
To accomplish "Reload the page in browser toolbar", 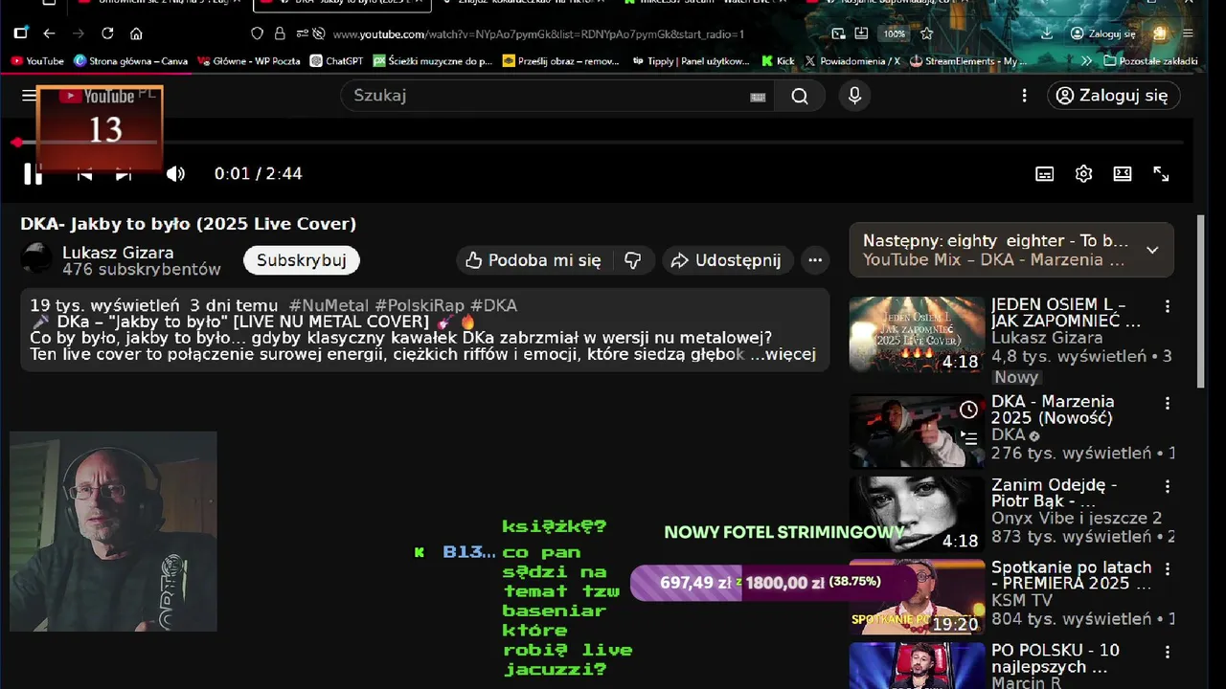I will [107, 33].
